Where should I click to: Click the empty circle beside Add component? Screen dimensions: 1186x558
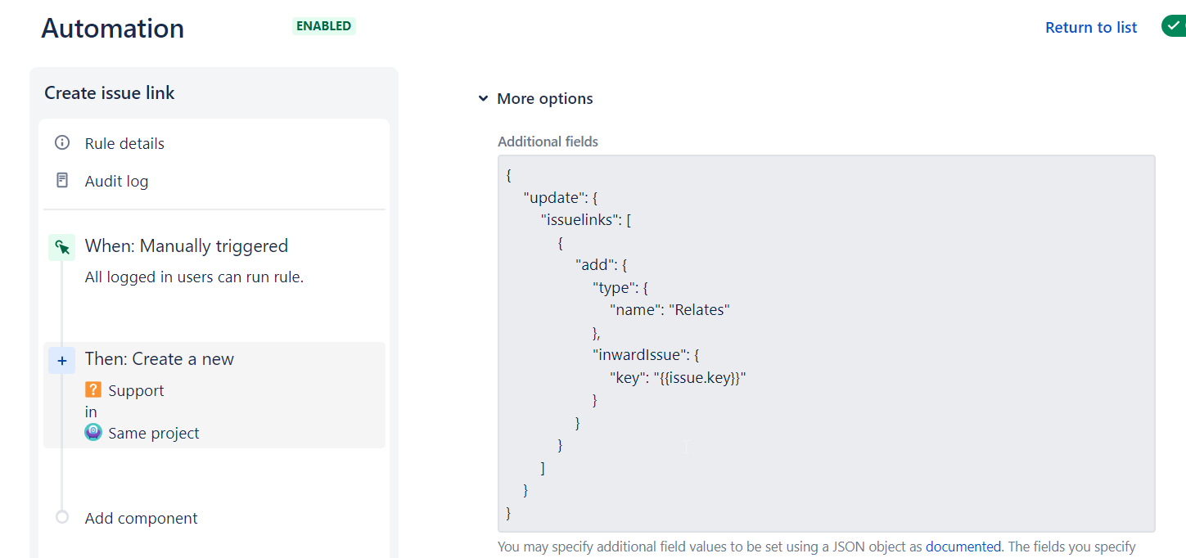coord(61,516)
